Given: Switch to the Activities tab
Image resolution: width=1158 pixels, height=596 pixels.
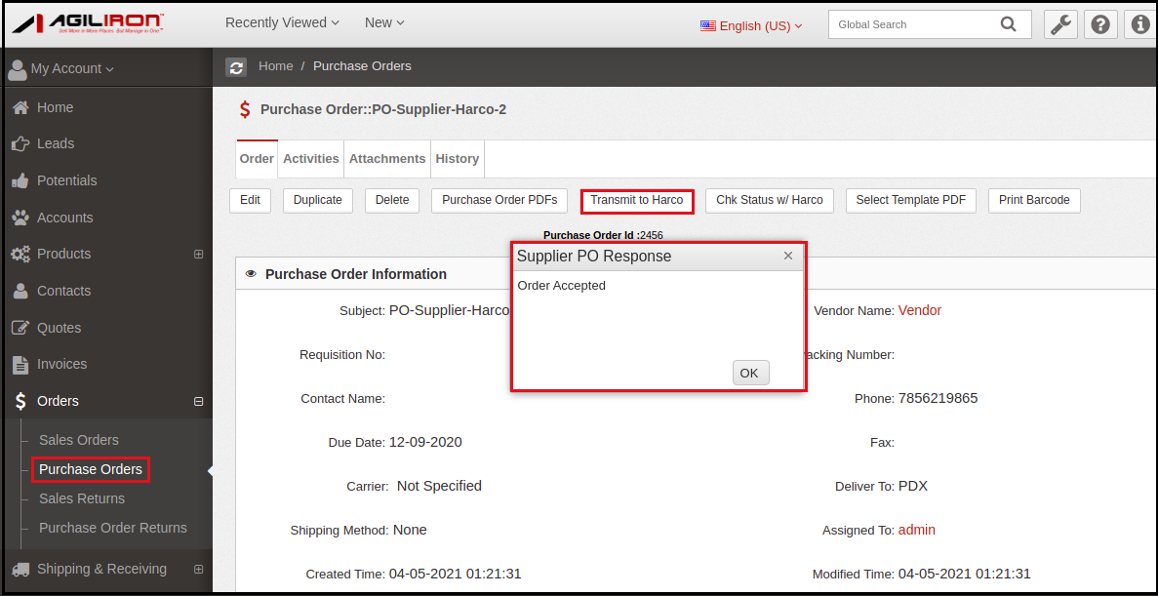Looking at the screenshot, I should tap(311, 159).
